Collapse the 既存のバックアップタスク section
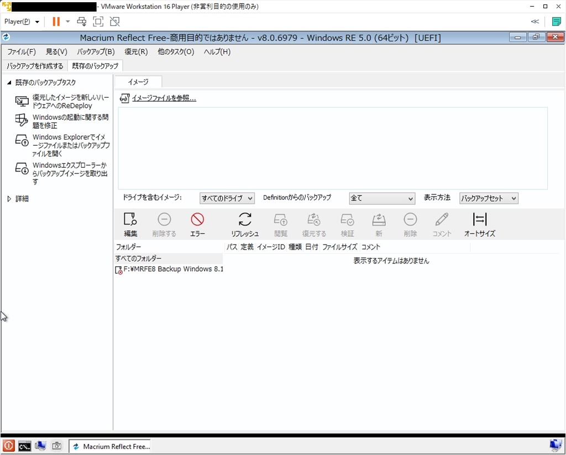 click(9, 83)
